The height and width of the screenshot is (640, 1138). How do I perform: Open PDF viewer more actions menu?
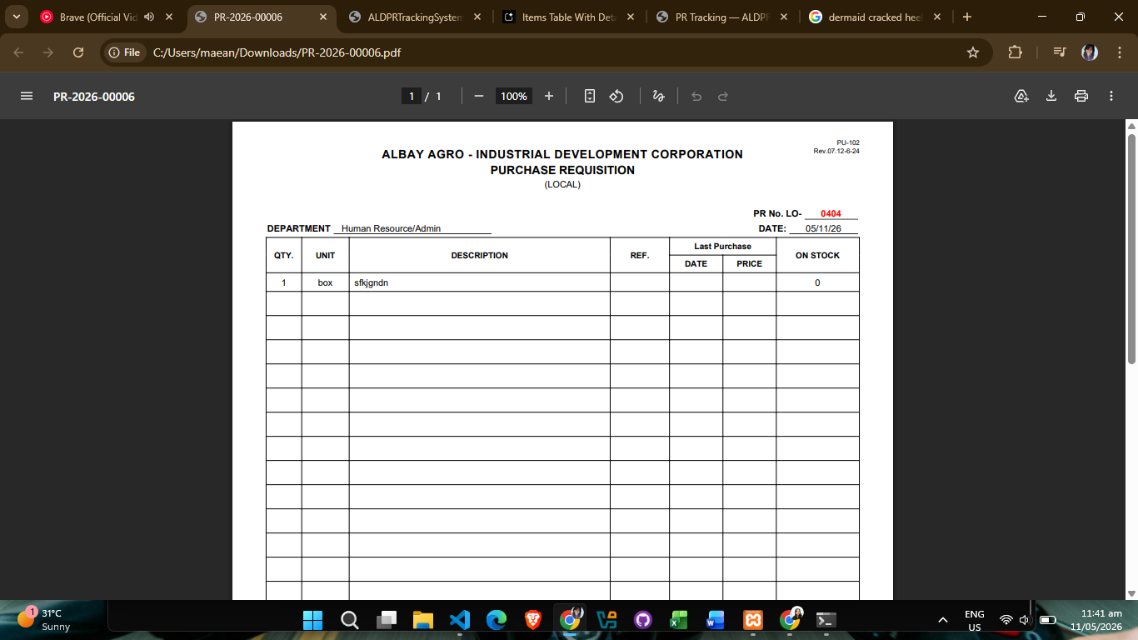(1111, 96)
